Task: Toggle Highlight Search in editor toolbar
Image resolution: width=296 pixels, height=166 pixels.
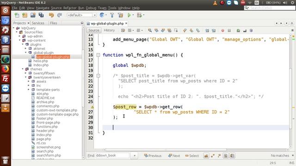Action: (x=169, y=30)
